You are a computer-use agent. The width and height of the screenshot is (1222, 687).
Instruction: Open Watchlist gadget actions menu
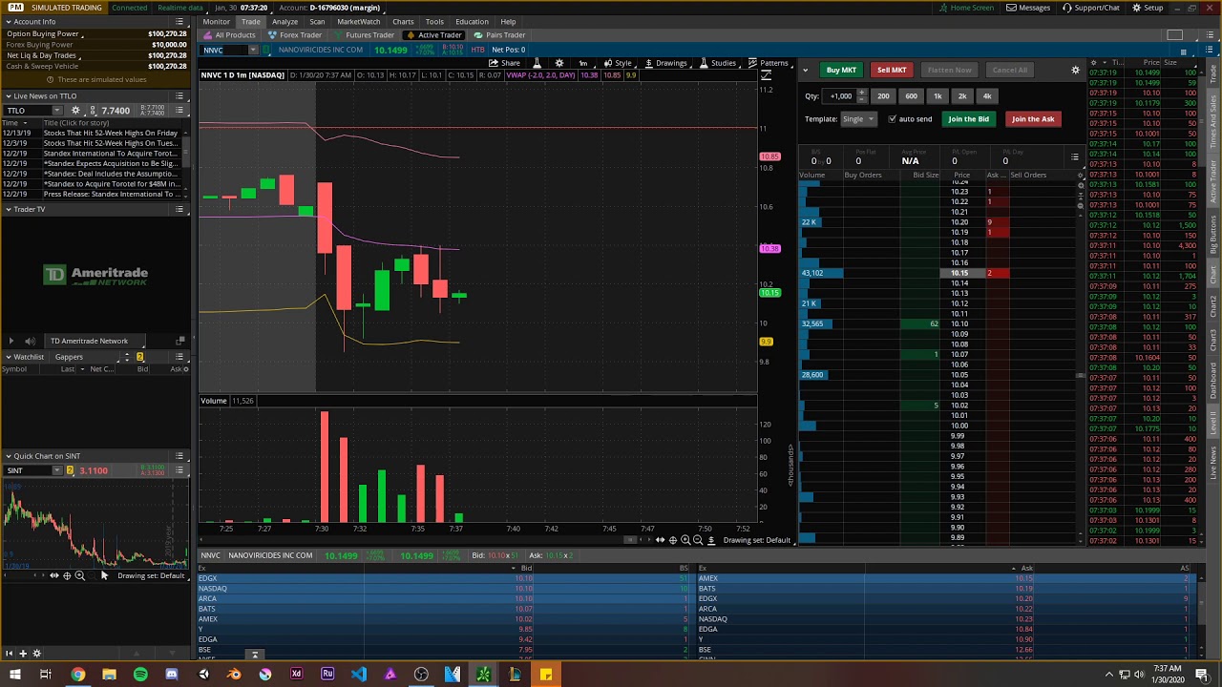(x=179, y=357)
